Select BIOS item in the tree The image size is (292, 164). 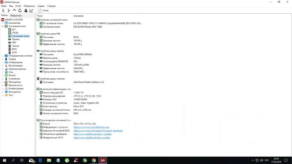click(14, 49)
